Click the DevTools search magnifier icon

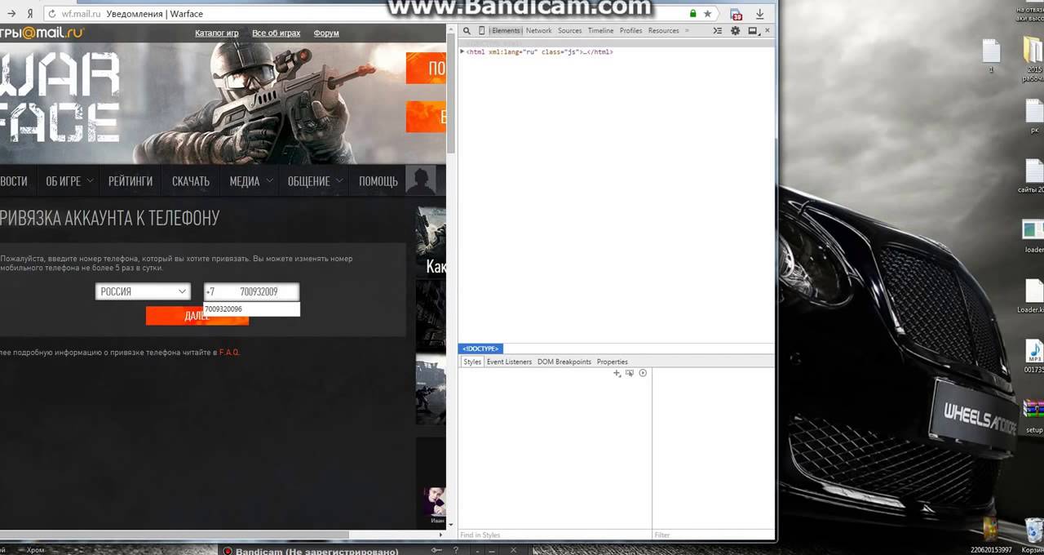(x=467, y=31)
